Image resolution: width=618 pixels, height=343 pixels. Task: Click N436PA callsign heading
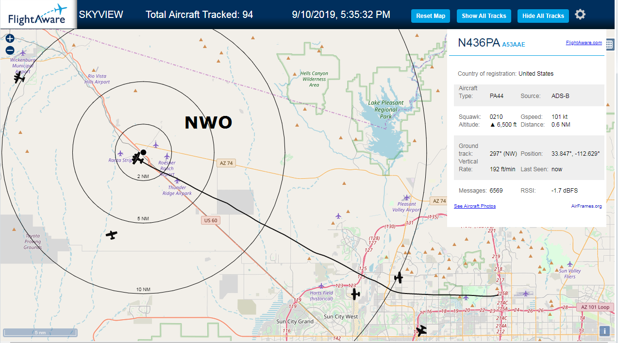coord(479,43)
